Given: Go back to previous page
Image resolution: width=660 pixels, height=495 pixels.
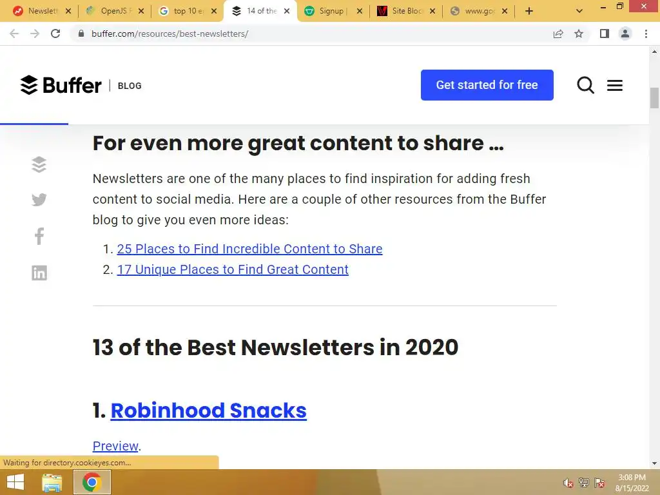Looking at the screenshot, I should tap(14, 34).
